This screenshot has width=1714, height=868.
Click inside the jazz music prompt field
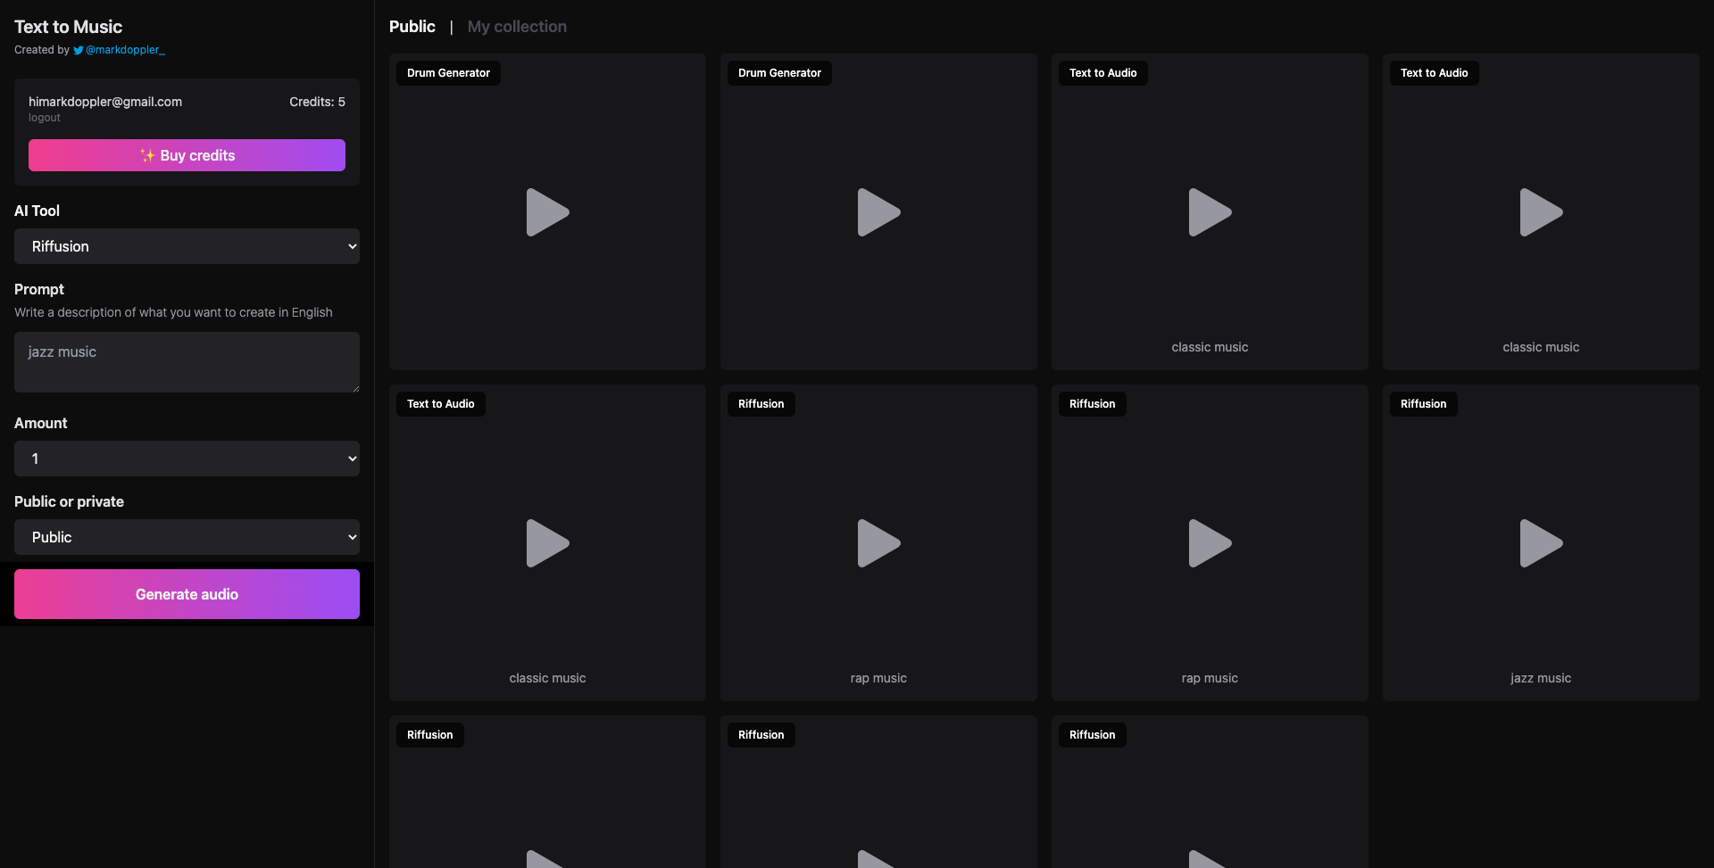tap(186, 361)
